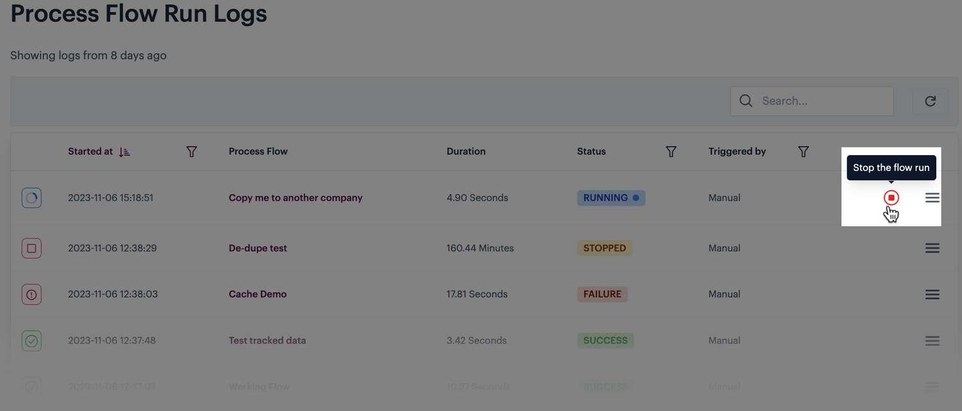Open the De-dupe test process flow
The width and height of the screenshot is (962, 411).
tap(258, 248)
